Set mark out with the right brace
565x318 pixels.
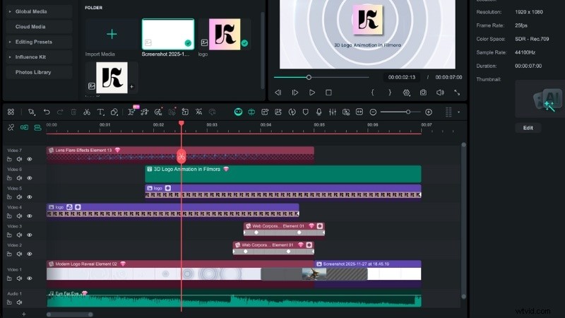point(390,93)
